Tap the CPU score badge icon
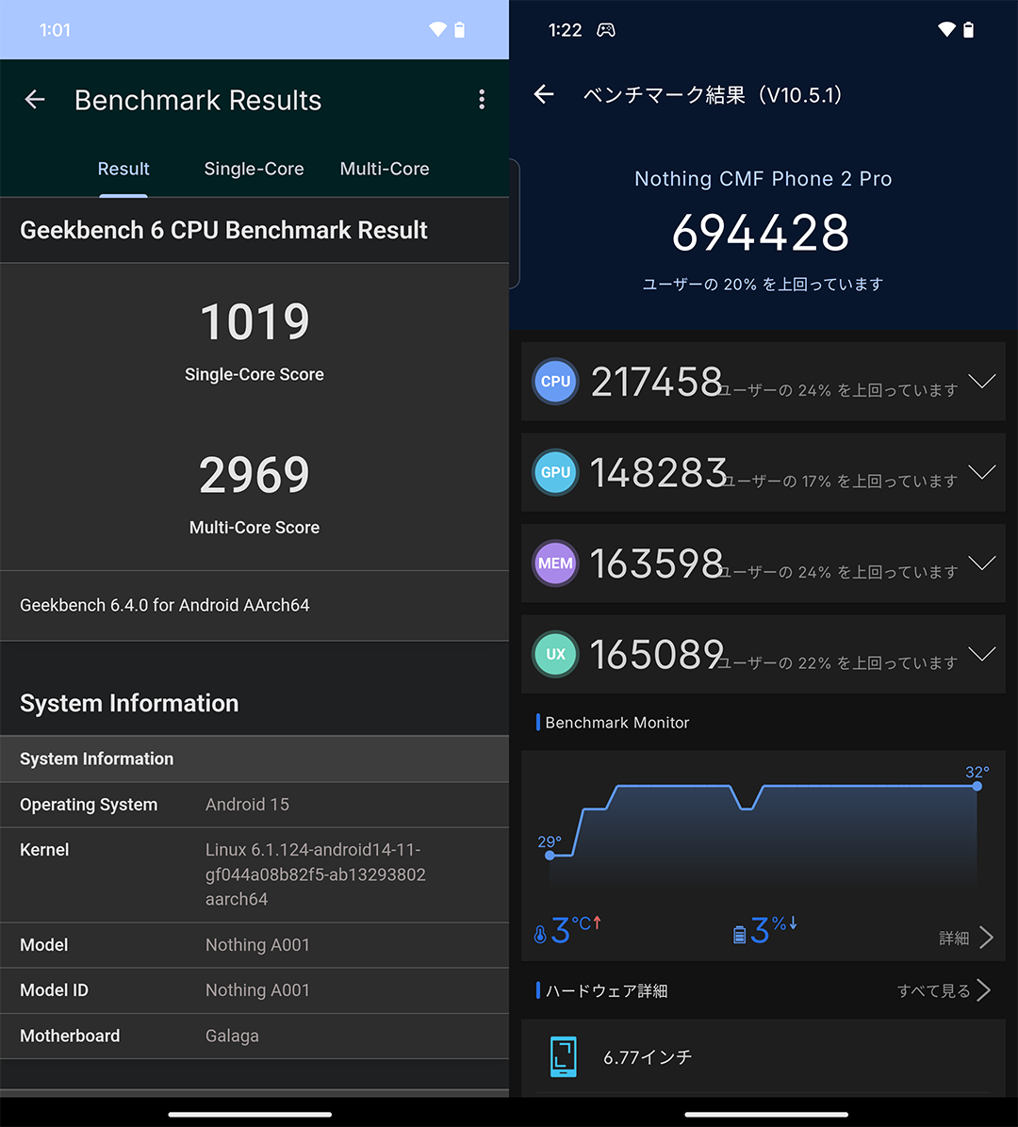Viewport: 1018px width, 1127px height. click(x=555, y=381)
